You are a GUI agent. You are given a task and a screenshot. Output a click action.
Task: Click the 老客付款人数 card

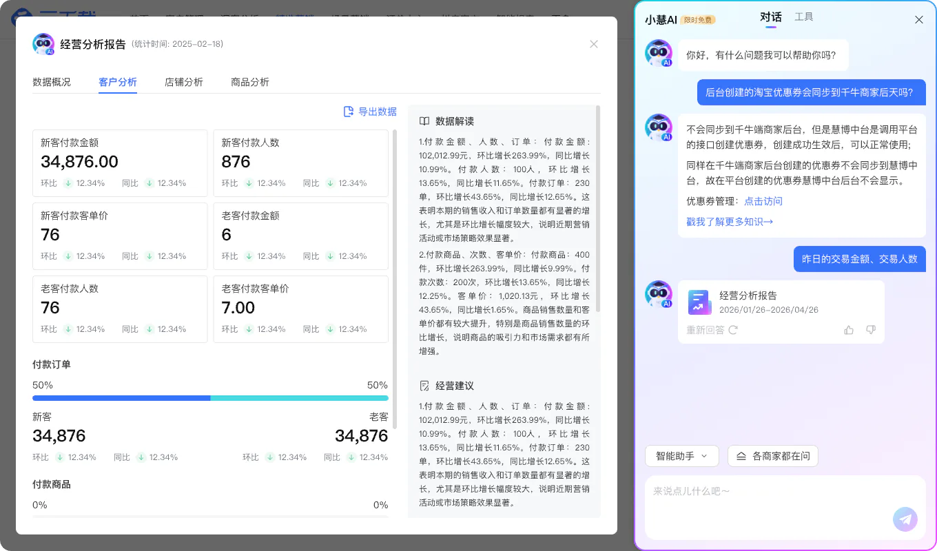point(120,309)
